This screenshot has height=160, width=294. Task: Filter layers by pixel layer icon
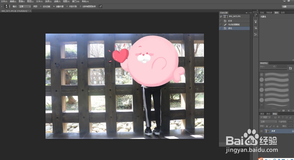275,117
